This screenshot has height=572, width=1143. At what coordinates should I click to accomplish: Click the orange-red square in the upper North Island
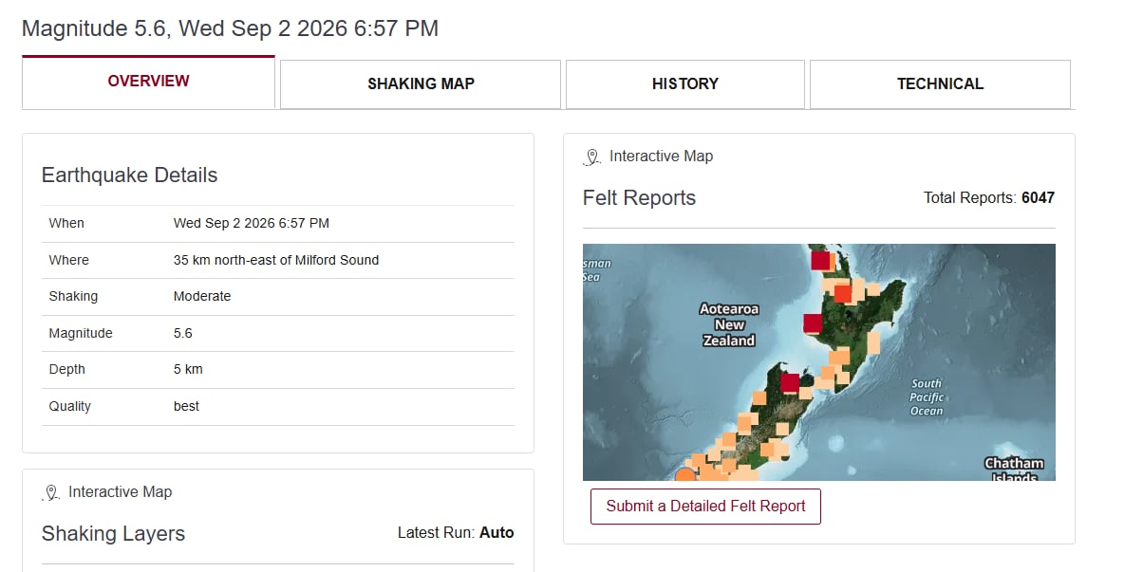click(x=843, y=293)
